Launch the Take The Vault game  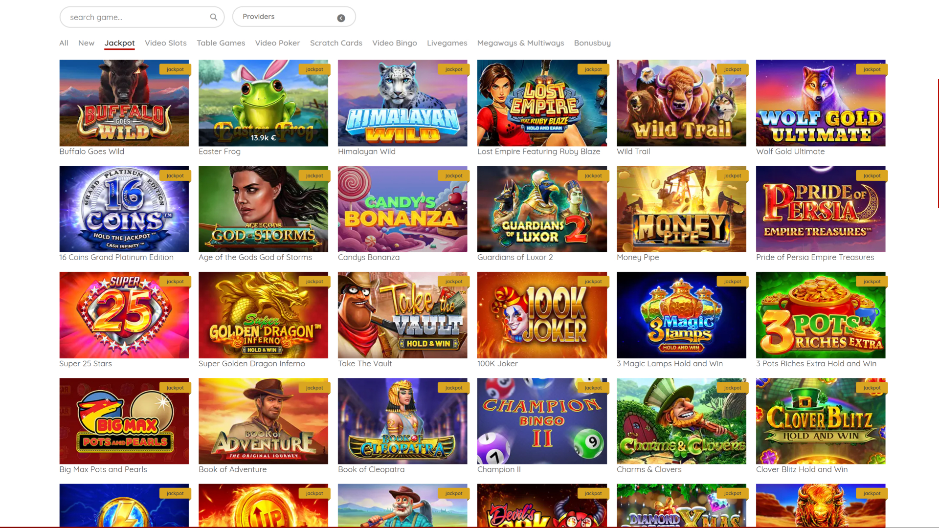[x=402, y=315]
